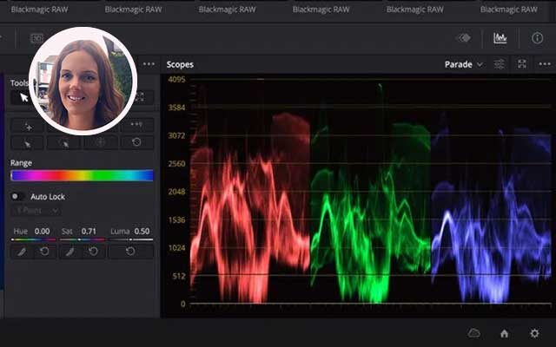Reset tools with the circular arrow in picker grid
The width and height of the screenshot is (556, 347).
pos(137,142)
